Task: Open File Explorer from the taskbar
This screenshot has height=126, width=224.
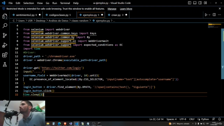Action: [x=48, y=124]
